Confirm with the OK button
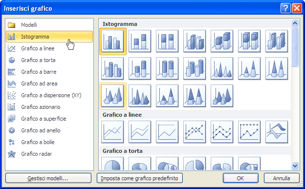This screenshot has width=305, height=189. (x=240, y=178)
